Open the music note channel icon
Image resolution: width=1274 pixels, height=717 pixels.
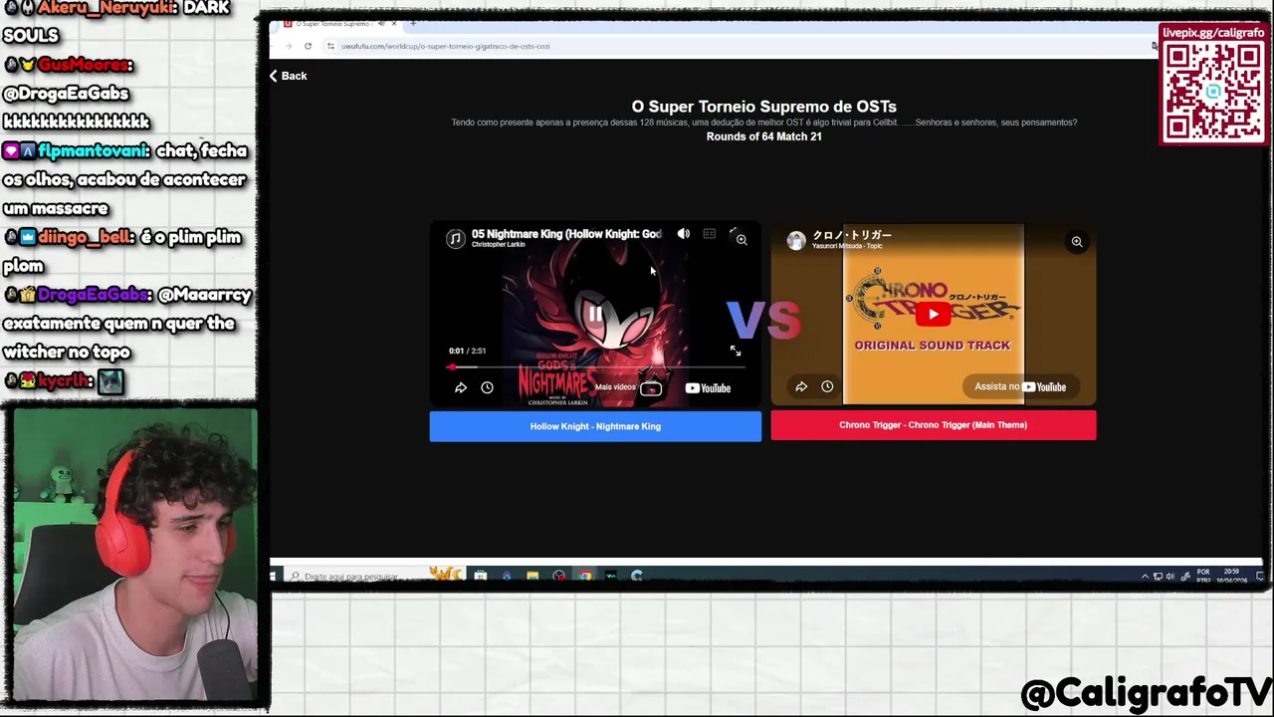[x=455, y=239]
